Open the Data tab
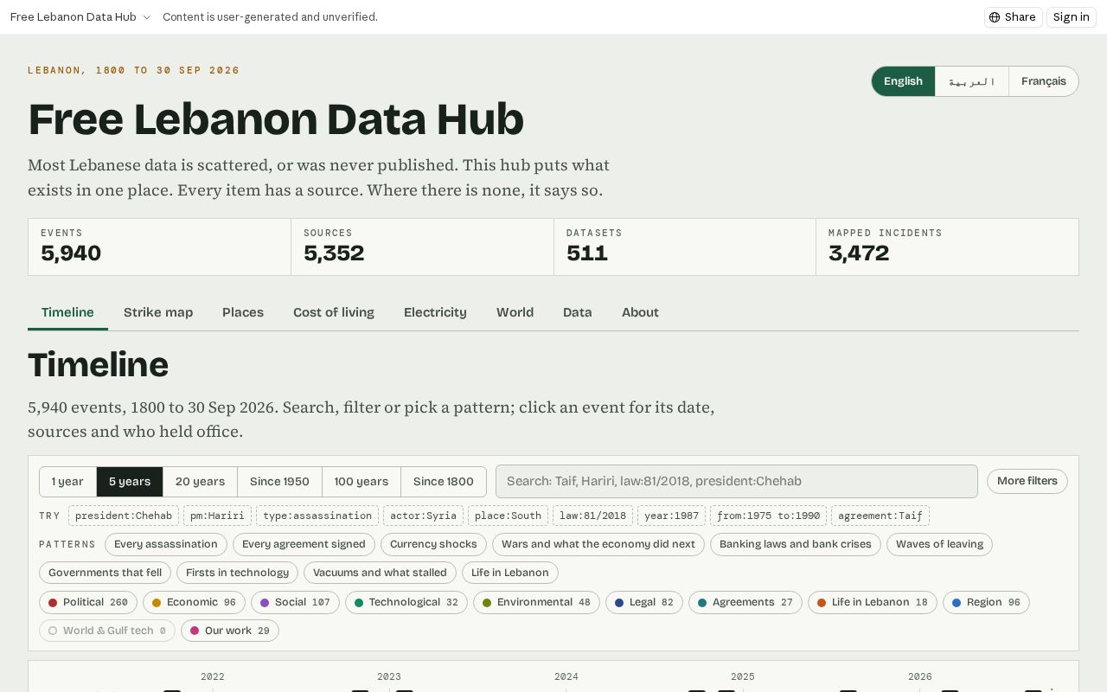Viewport: 1107px width, 692px height. coord(578,312)
